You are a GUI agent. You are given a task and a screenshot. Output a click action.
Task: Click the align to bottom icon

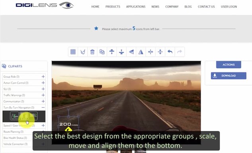(x=121, y=52)
